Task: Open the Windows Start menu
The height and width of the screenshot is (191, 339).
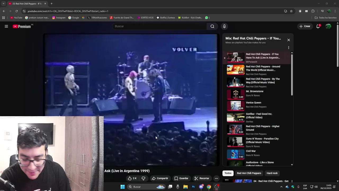Action: [123, 187]
